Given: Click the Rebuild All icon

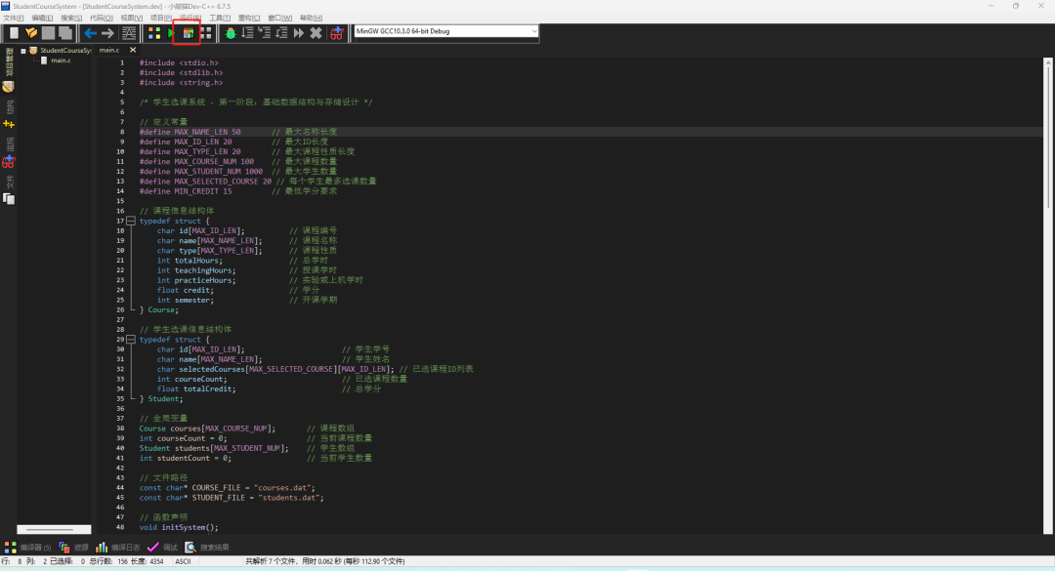Looking at the screenshot, I should pos(206,33).
